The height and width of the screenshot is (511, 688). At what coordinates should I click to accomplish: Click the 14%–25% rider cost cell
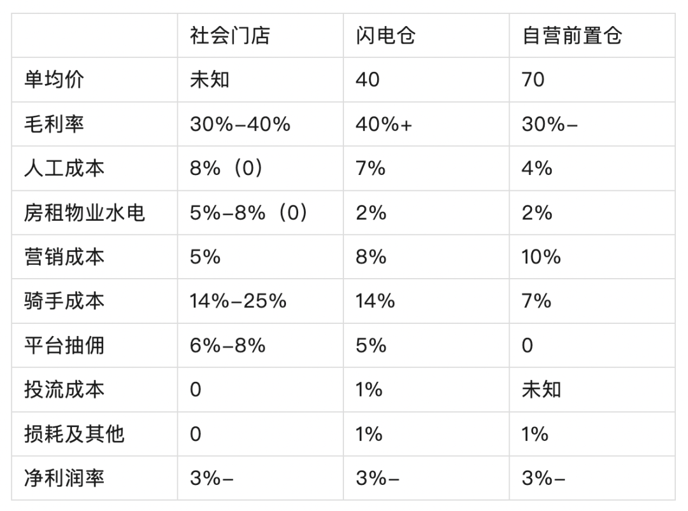pos(238,301)
